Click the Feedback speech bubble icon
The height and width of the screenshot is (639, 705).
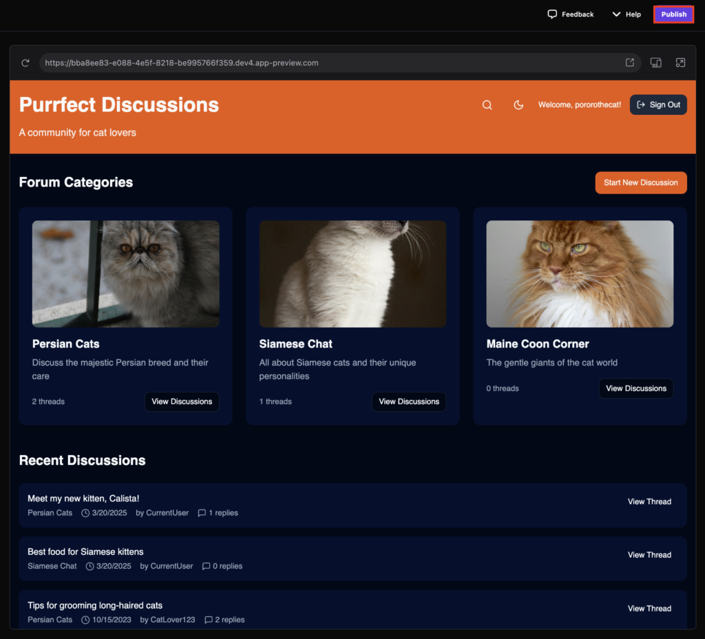pos(551,14)
